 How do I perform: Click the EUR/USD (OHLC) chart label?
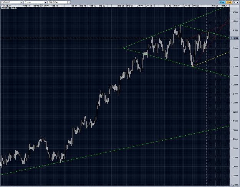click(9, 8)
